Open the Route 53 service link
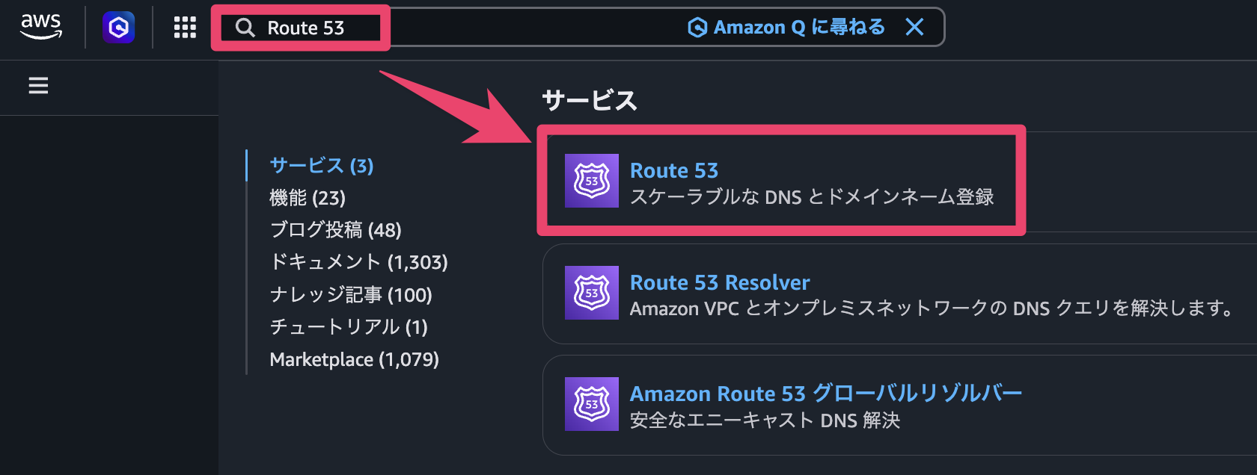Screen dimensions: 1257x475 pyautogui.click(x=673, y=170)
